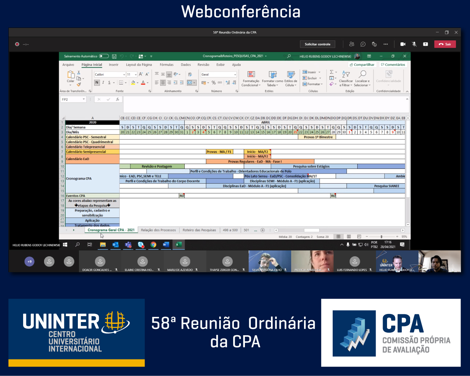Open the Teams participants panel

[x=351, y=44]
